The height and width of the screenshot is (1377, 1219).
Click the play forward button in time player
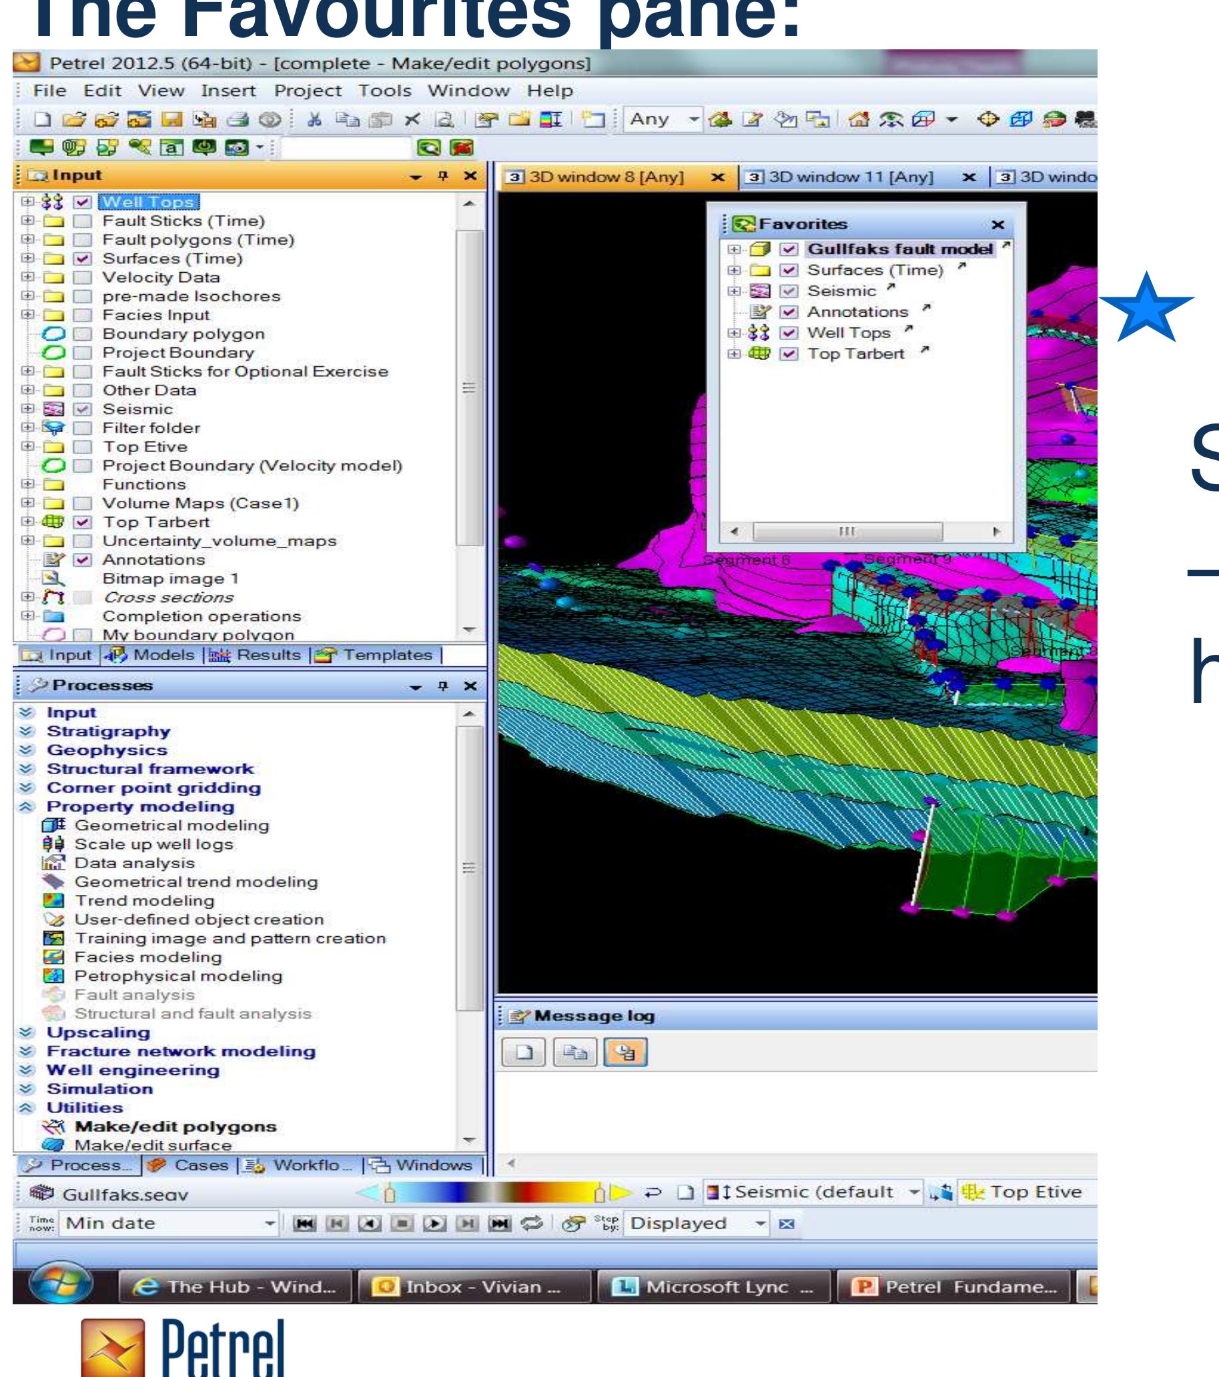coord(435,1224)
